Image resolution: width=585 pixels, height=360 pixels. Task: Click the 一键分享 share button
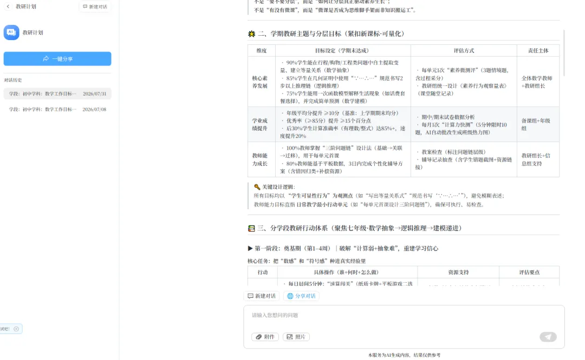[x=57, y=59]
